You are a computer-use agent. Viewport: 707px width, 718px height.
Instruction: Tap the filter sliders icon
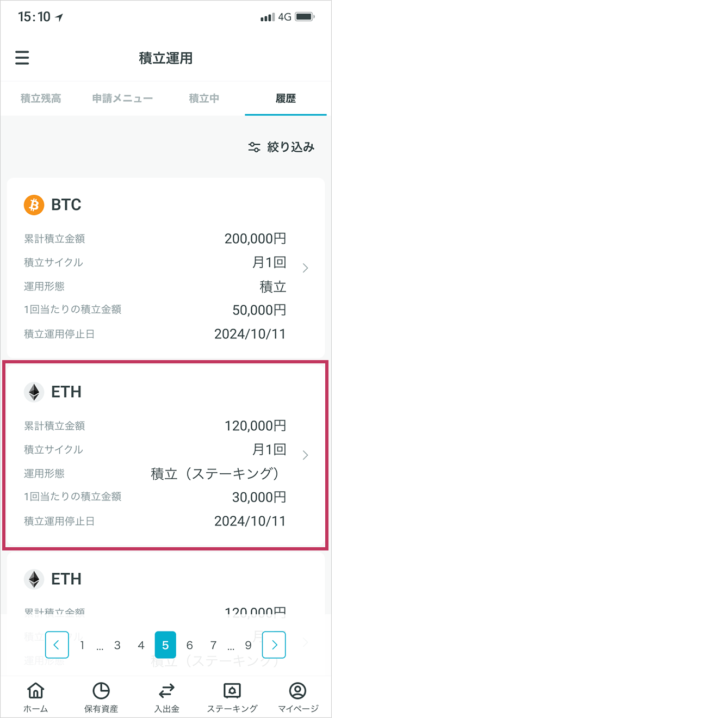[x=254, y=147]
